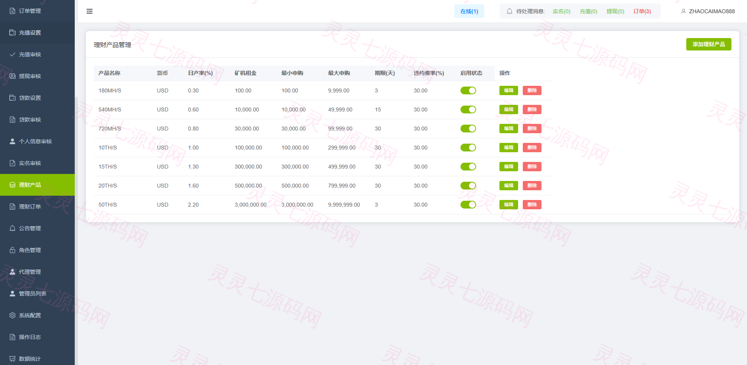The width and height of the screenshot is (747, 365).
Task: Open the 理财订单 menu item
Action: pos(37,207)
